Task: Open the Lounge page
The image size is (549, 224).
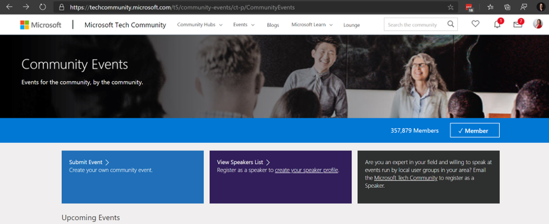Action: [x=352, y=25]
